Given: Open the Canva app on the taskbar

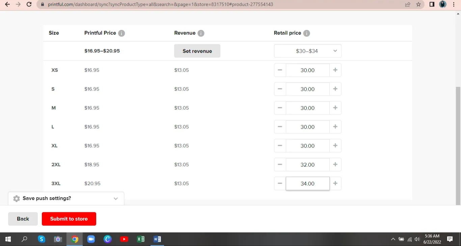Looking at the screenshot, I should (108, 239).
